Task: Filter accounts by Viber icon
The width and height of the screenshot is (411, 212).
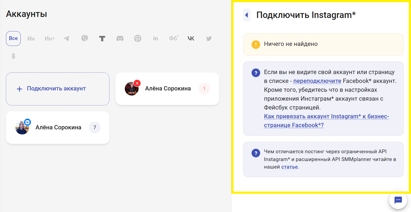Action: 84,39
